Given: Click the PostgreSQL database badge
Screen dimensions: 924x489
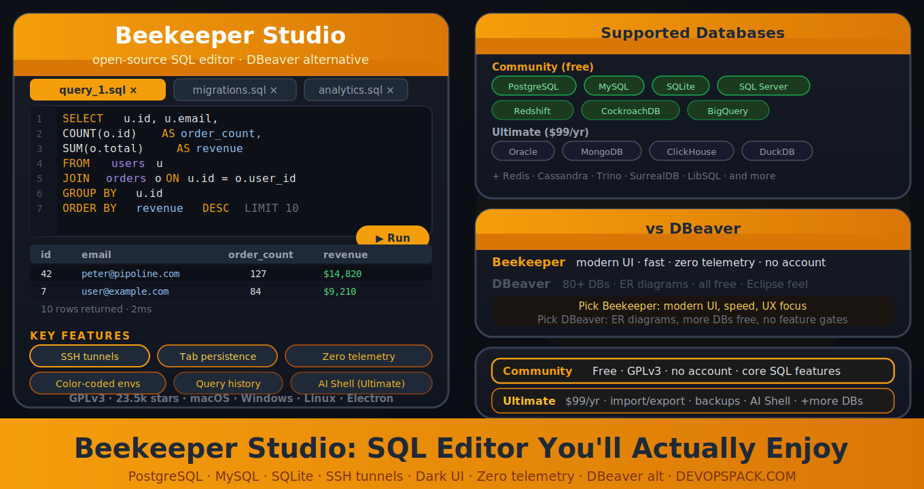Looking at the screenshot, I should [x=534, y=86].
